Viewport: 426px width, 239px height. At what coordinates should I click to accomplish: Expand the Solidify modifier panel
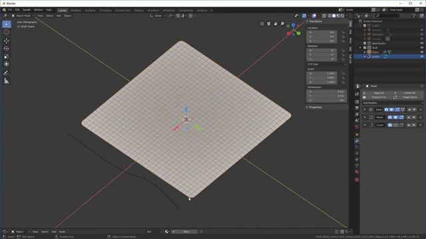365,110
